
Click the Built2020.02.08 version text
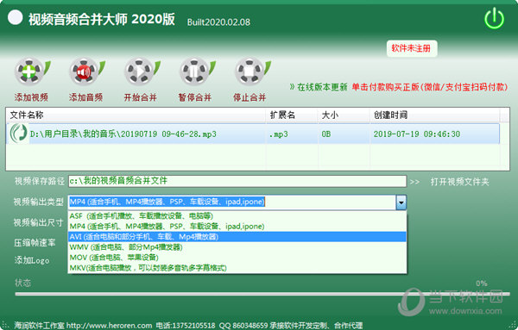coord(218,22)
